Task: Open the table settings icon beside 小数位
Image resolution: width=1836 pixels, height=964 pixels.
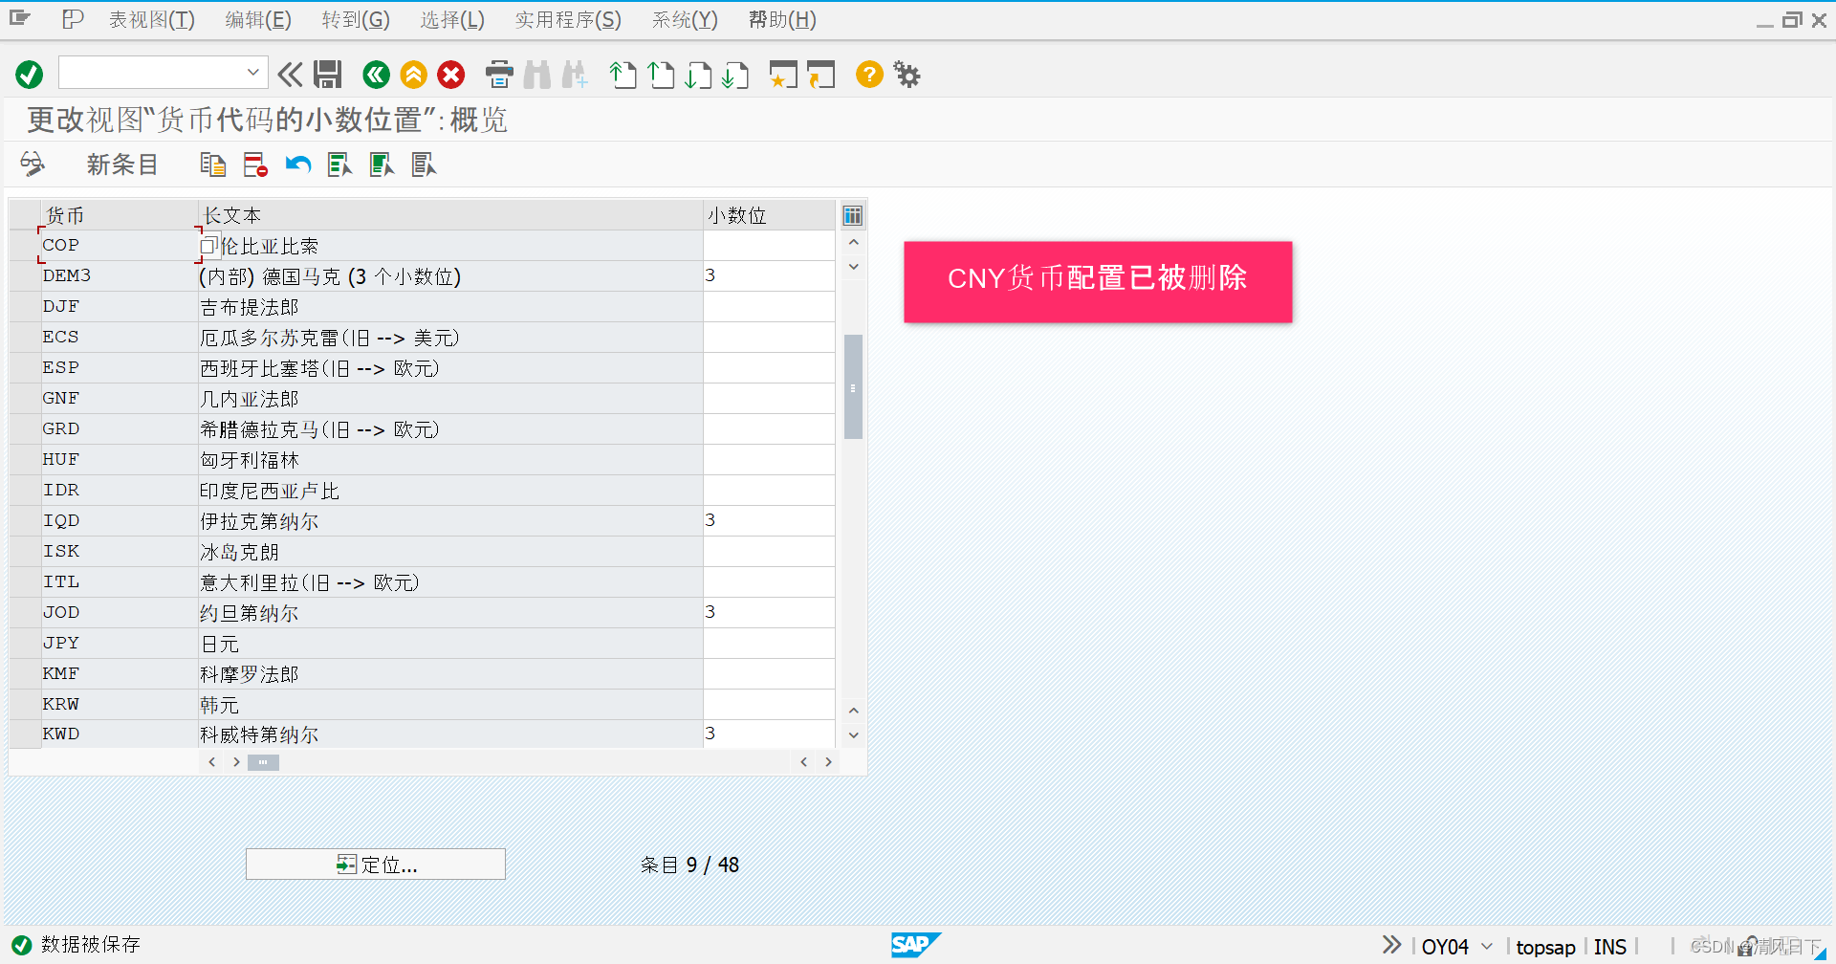Action: coord(852,215)
